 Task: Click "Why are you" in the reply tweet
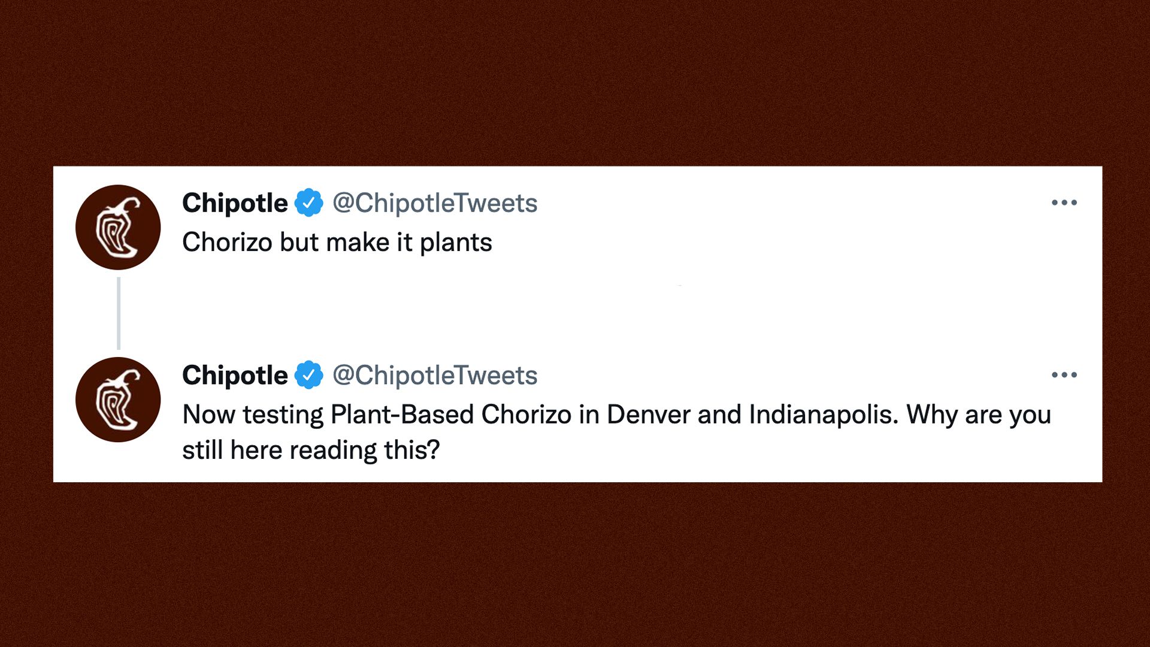pyautogui.click(x=979, y=415)
